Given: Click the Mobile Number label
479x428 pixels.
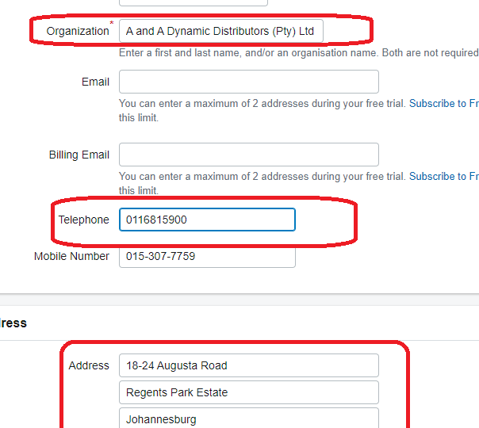Looking at the screenshot, I should click(x=71, y=256).
